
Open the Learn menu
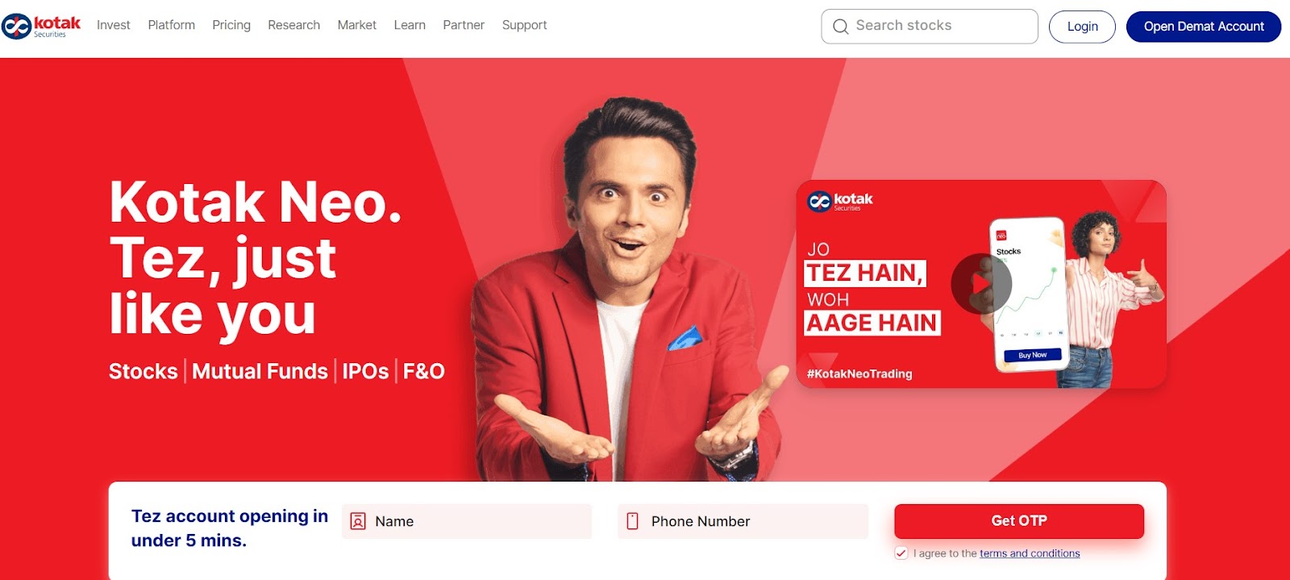pyautogui.click(x=410, y=25)
